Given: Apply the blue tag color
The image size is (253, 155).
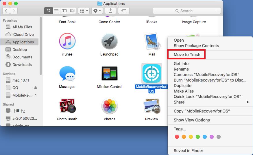Looking at the screenshot, I should click(205, 137).
